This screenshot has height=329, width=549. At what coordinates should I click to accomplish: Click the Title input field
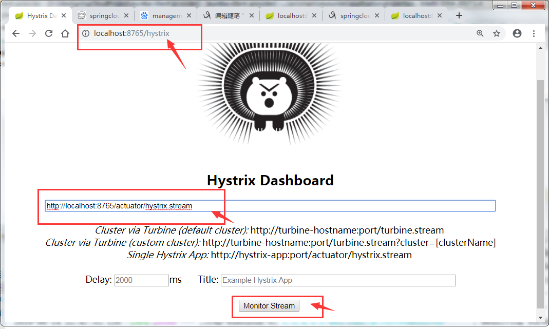point(338,280)
